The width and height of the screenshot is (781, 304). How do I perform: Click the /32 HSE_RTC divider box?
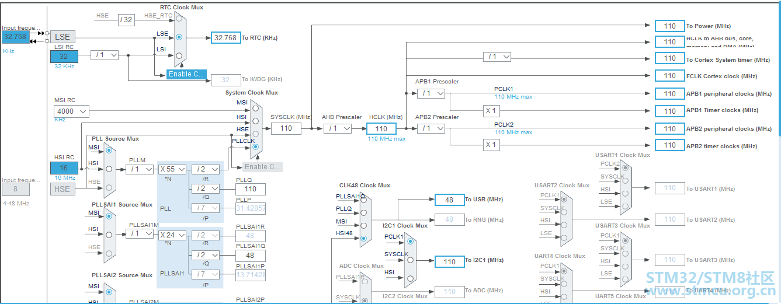[x=126, y=20]
